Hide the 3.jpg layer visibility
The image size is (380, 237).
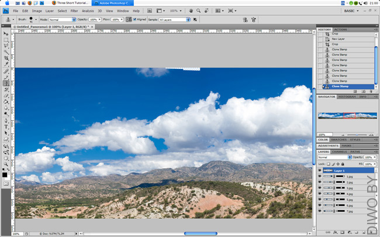320,188
